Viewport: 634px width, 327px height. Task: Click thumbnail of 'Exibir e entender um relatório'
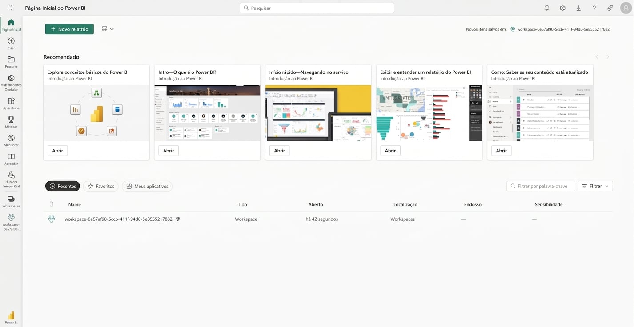429,113
